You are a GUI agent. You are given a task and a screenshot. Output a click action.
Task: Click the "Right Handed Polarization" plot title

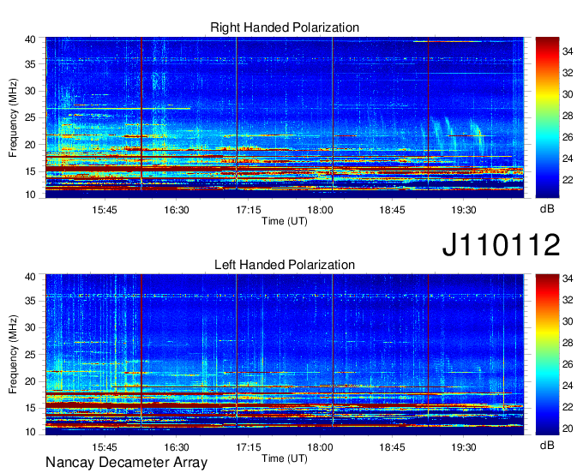pyautogui.click(x=285, y=27)
